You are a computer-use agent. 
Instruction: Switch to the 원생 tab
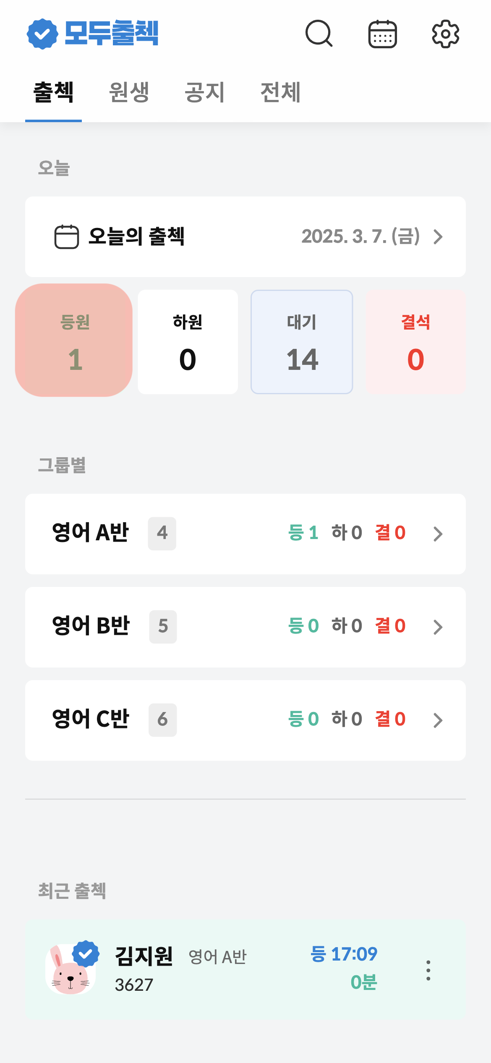pyautogui.click(x=129, y=92)
